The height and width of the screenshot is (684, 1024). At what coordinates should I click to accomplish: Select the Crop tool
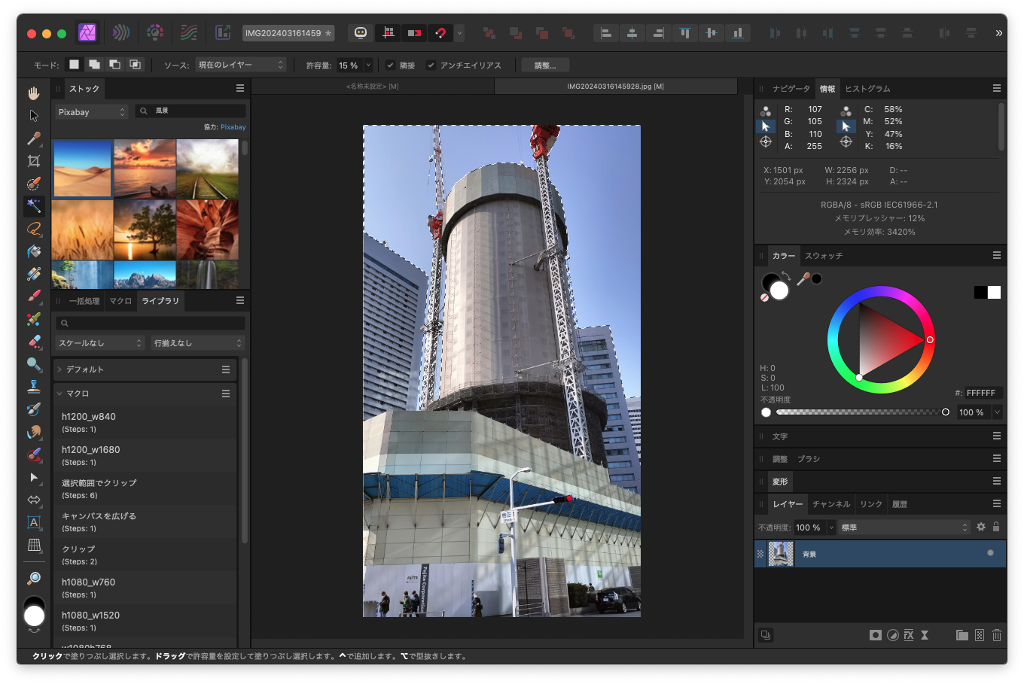(x=34, y=161)
